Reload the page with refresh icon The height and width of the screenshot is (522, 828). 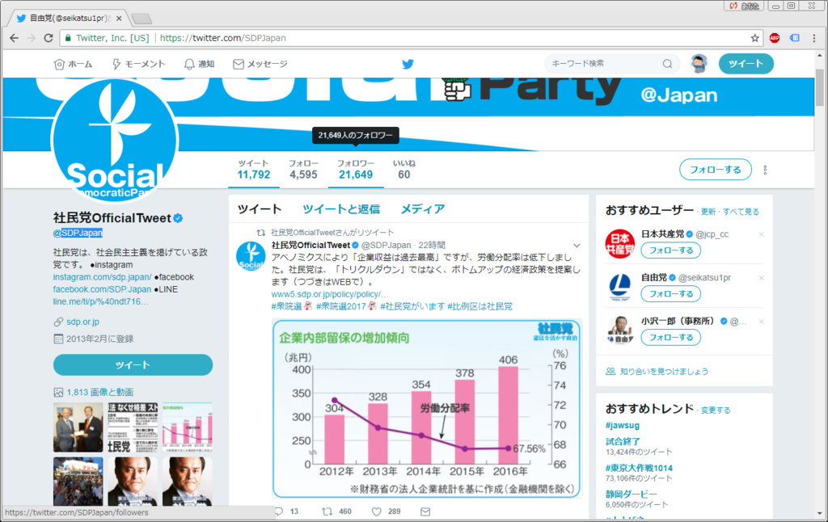(49, 38)
